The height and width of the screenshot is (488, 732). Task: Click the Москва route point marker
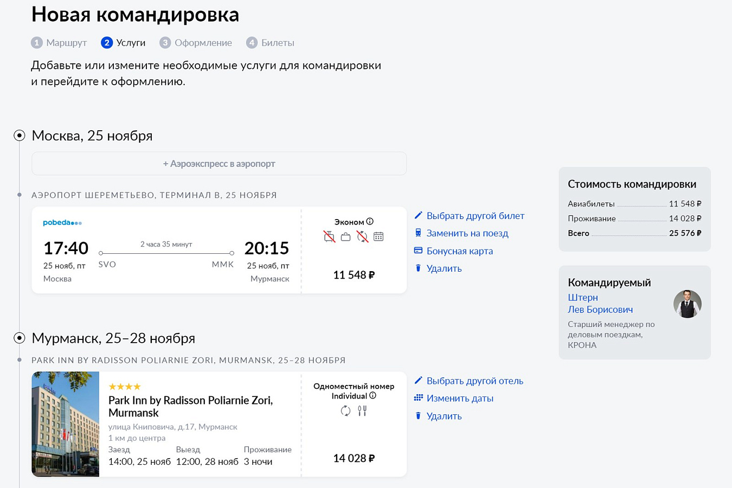click(20, 136)
